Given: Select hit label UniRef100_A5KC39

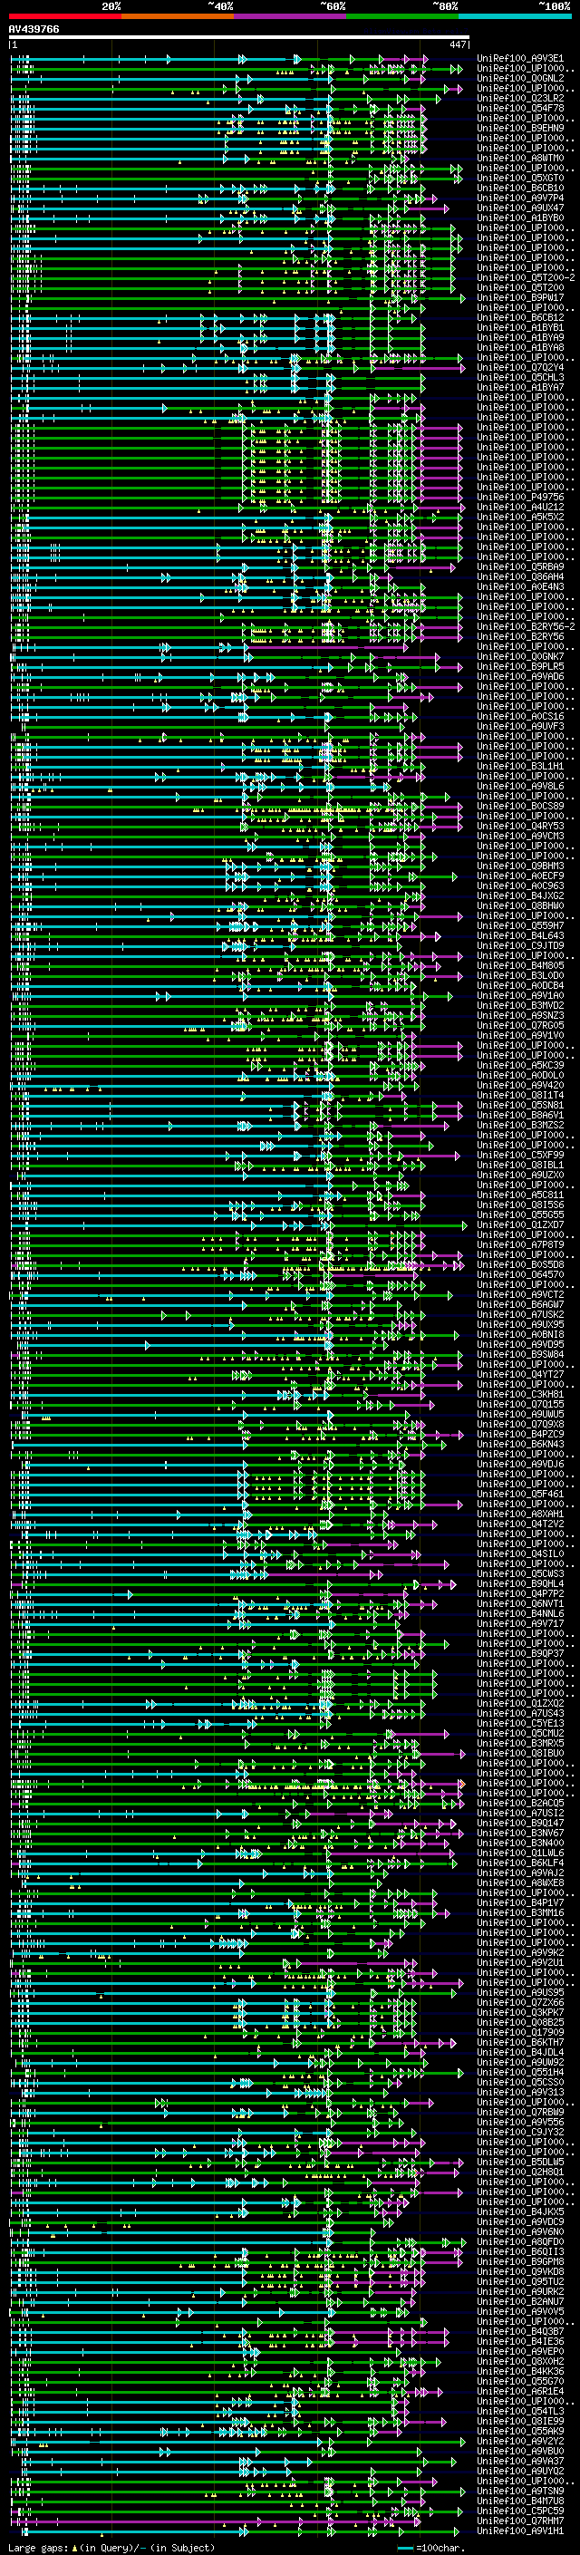Looking at the screenshot, I should point(520,1065).
